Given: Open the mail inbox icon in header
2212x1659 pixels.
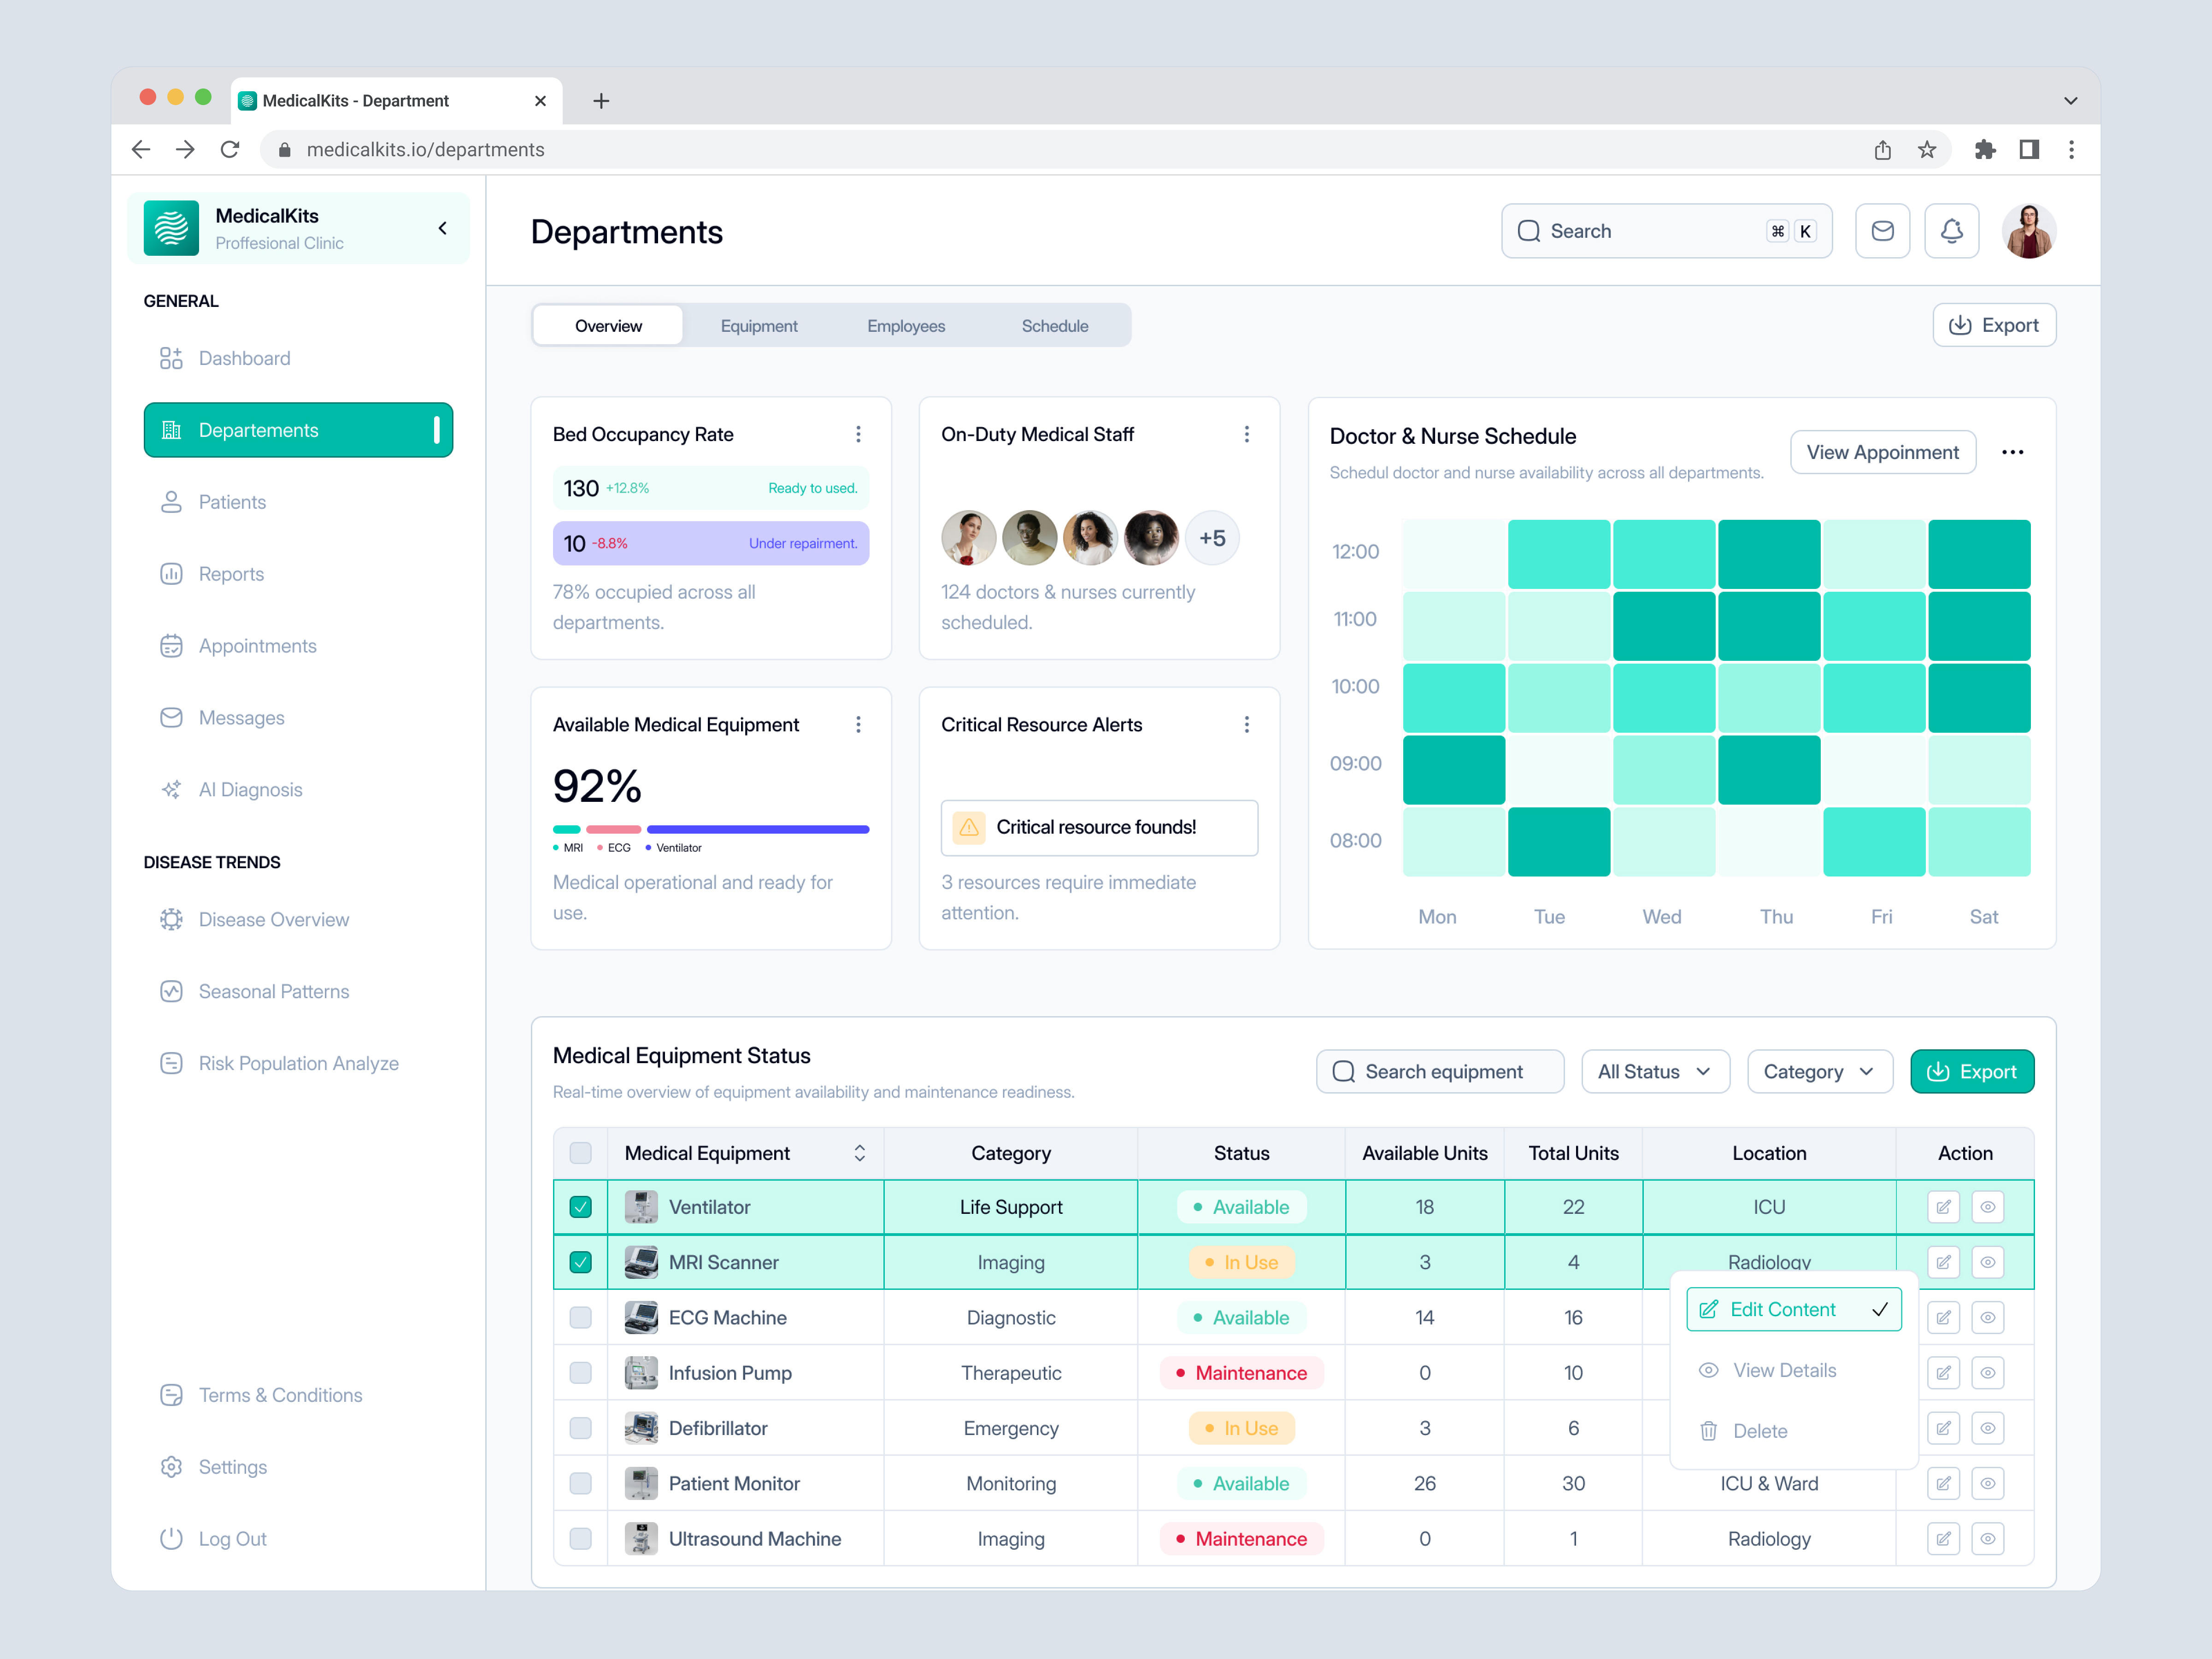Looking at the screenshot, I should pyautogui.click(x=1883, y=230).
